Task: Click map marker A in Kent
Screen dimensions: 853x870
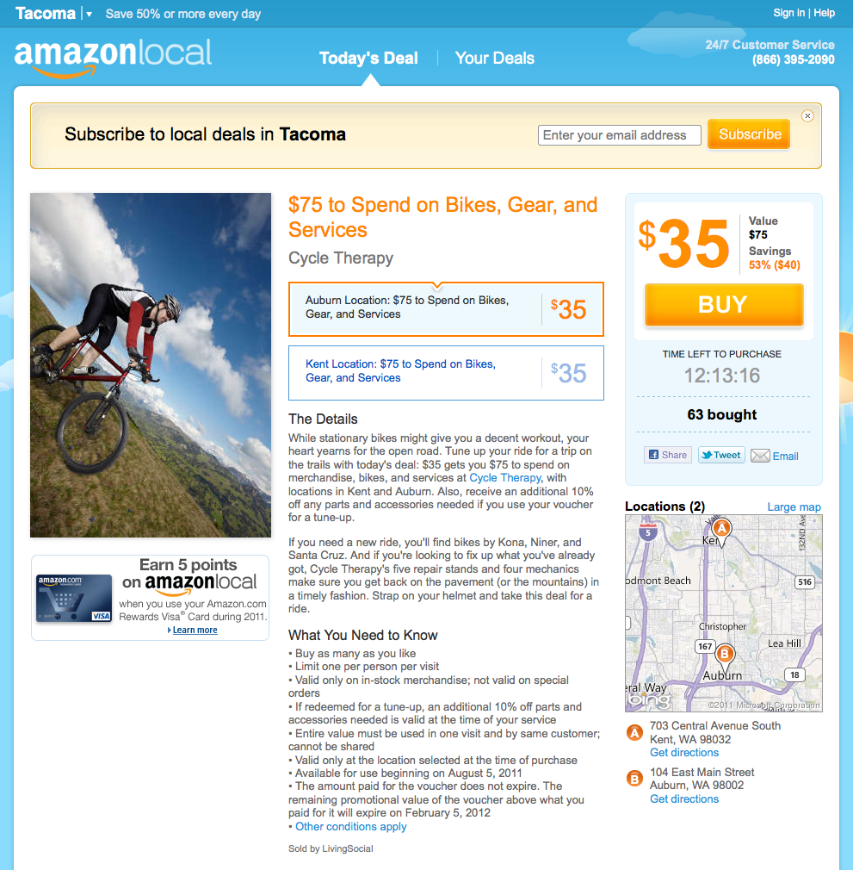Action: click(721, 529)
